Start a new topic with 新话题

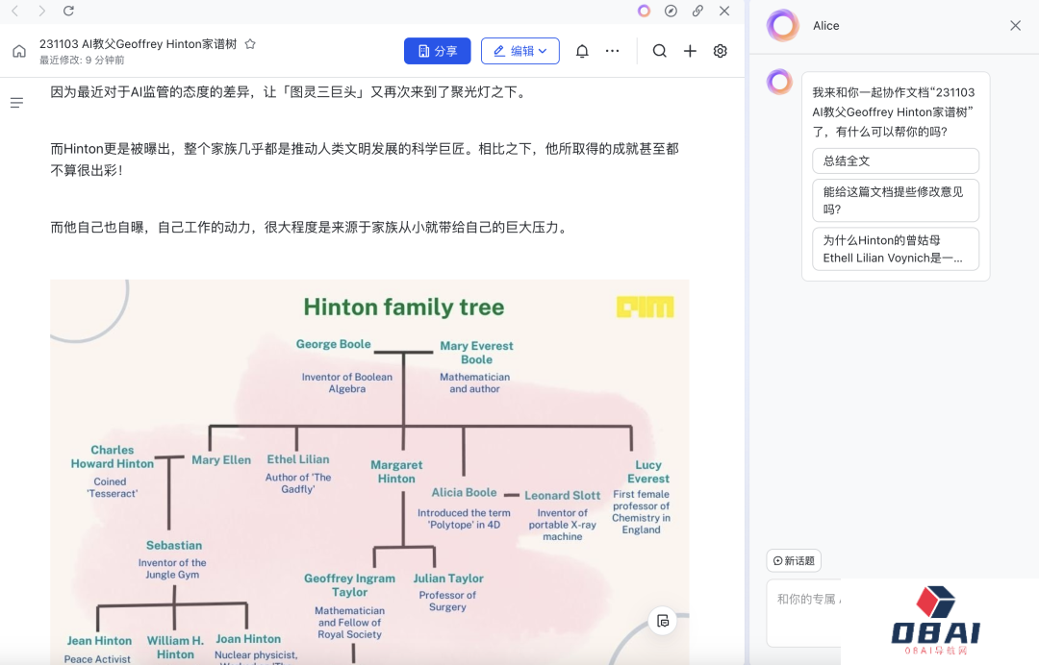794,560
